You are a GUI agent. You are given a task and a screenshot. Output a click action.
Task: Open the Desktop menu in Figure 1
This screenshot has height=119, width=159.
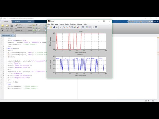click(73, 24)
